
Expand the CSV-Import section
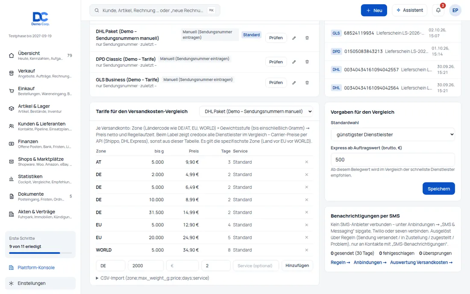pyautogui.click(x=152, y=278)
